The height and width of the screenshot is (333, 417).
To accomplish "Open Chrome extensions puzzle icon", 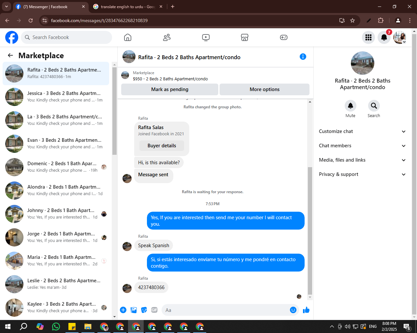I will (381, 20).
